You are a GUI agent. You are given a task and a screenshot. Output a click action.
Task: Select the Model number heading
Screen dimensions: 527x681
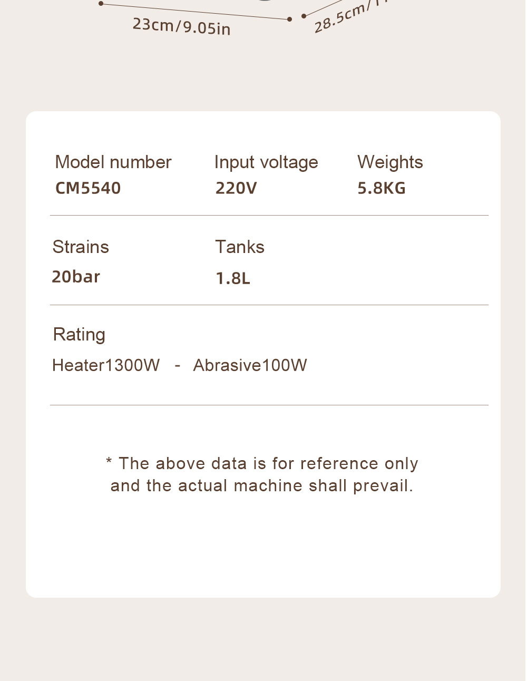click(x=113, y=162)
